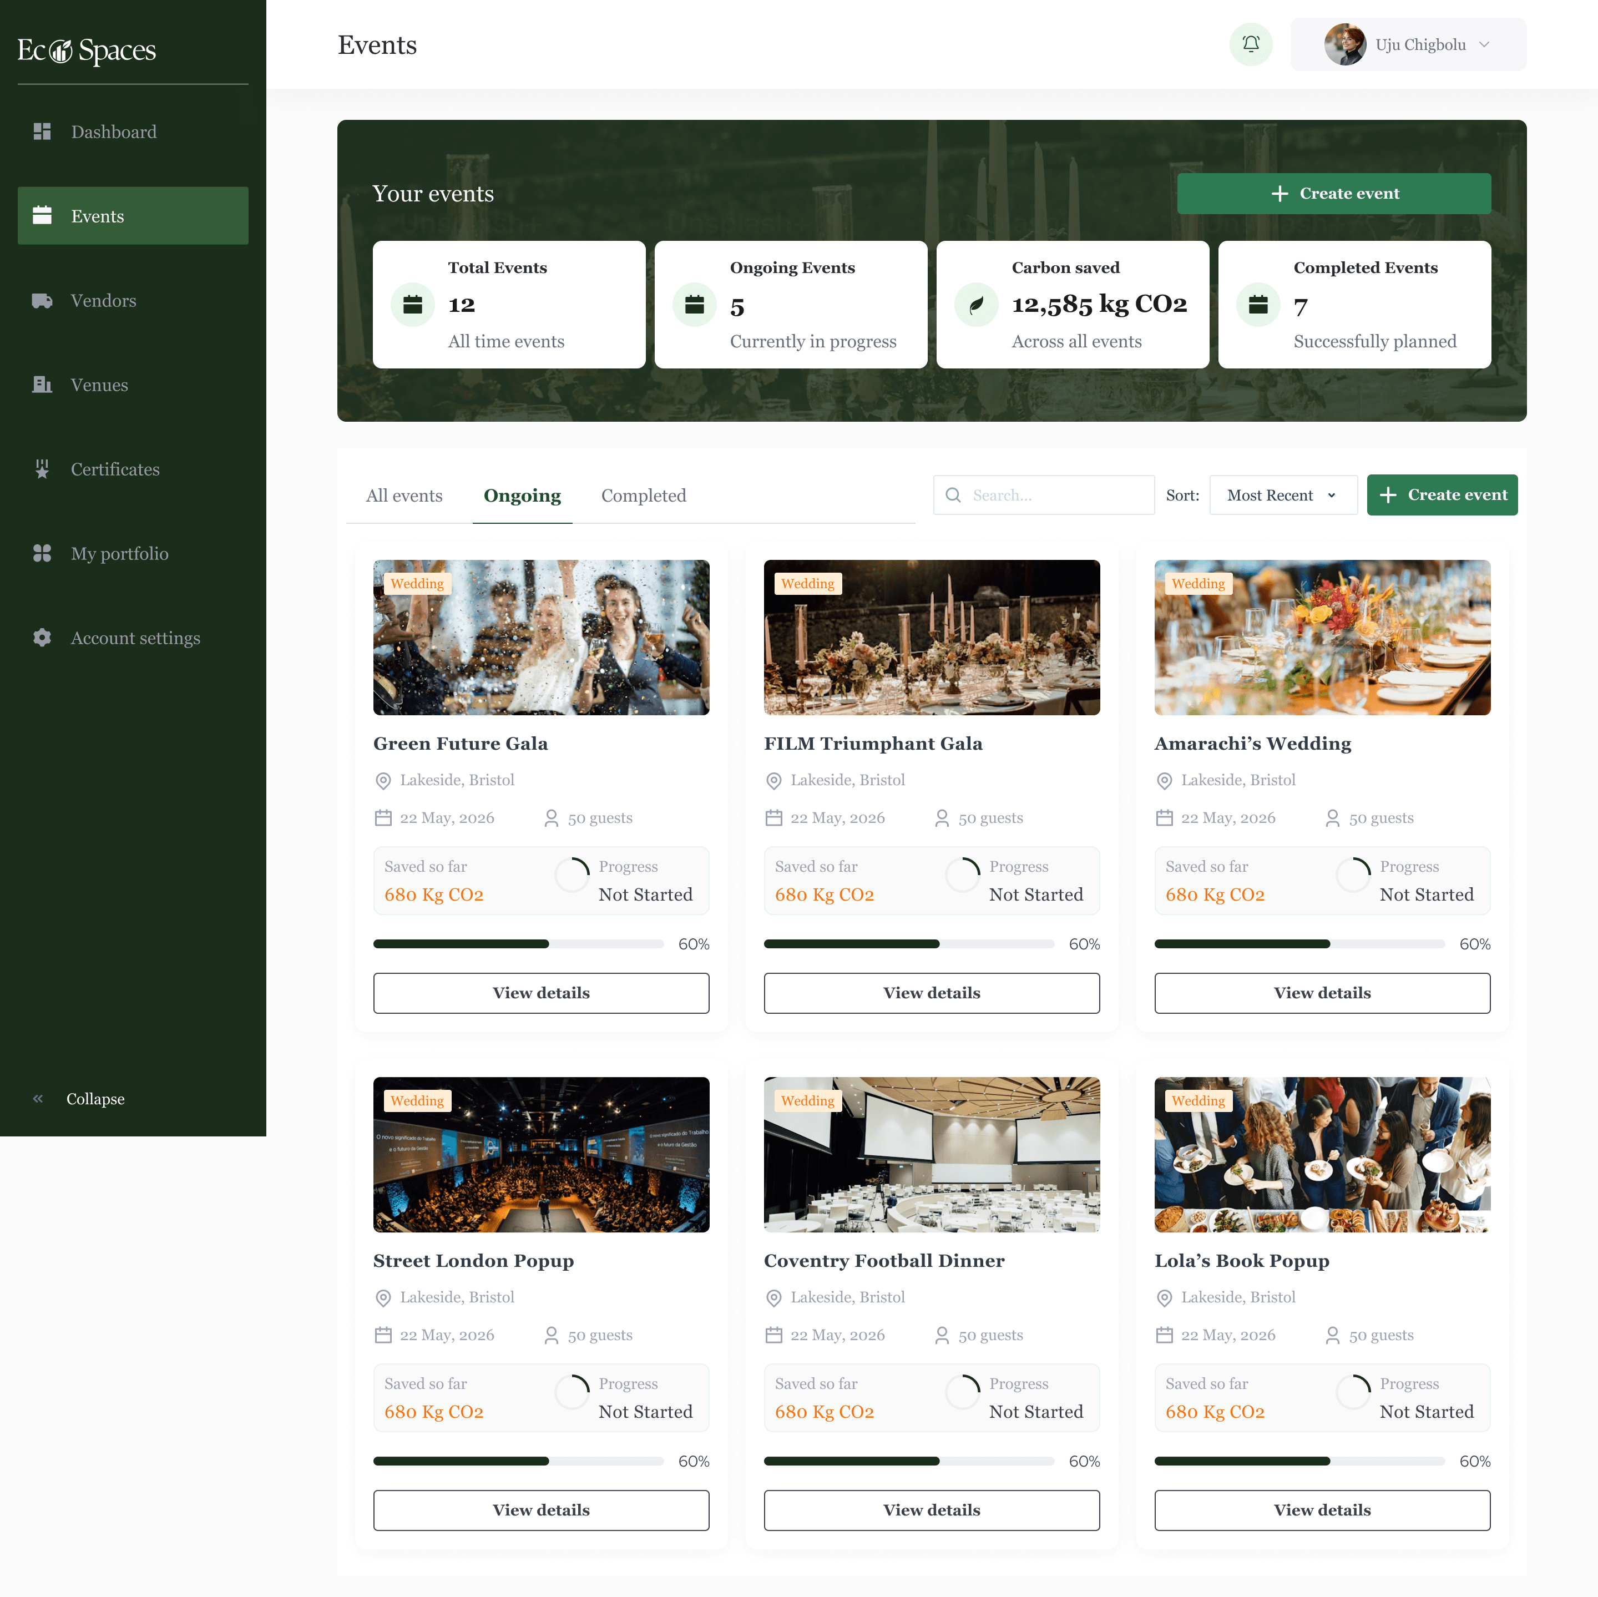View details for Lola's Book Popup

pos(1323,1510)
